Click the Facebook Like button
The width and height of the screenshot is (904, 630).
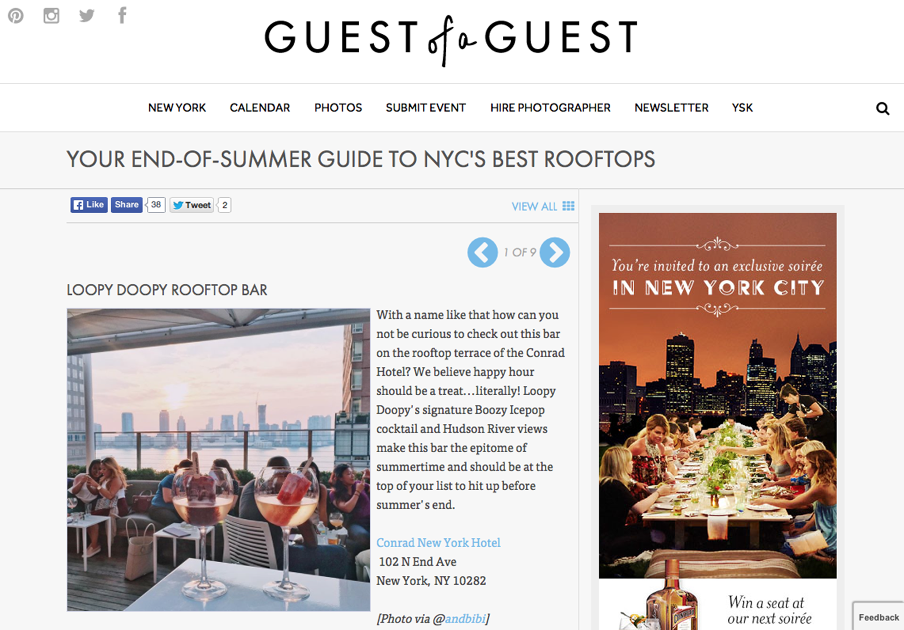89,205
